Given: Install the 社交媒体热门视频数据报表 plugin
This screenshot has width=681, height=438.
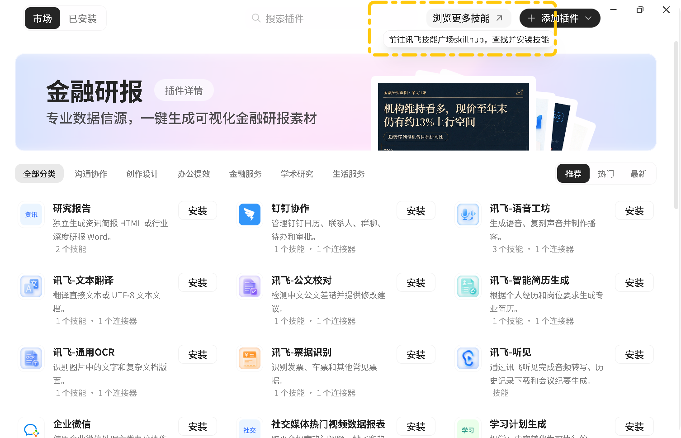Looking at the screenshot, I should pos(416,427).
